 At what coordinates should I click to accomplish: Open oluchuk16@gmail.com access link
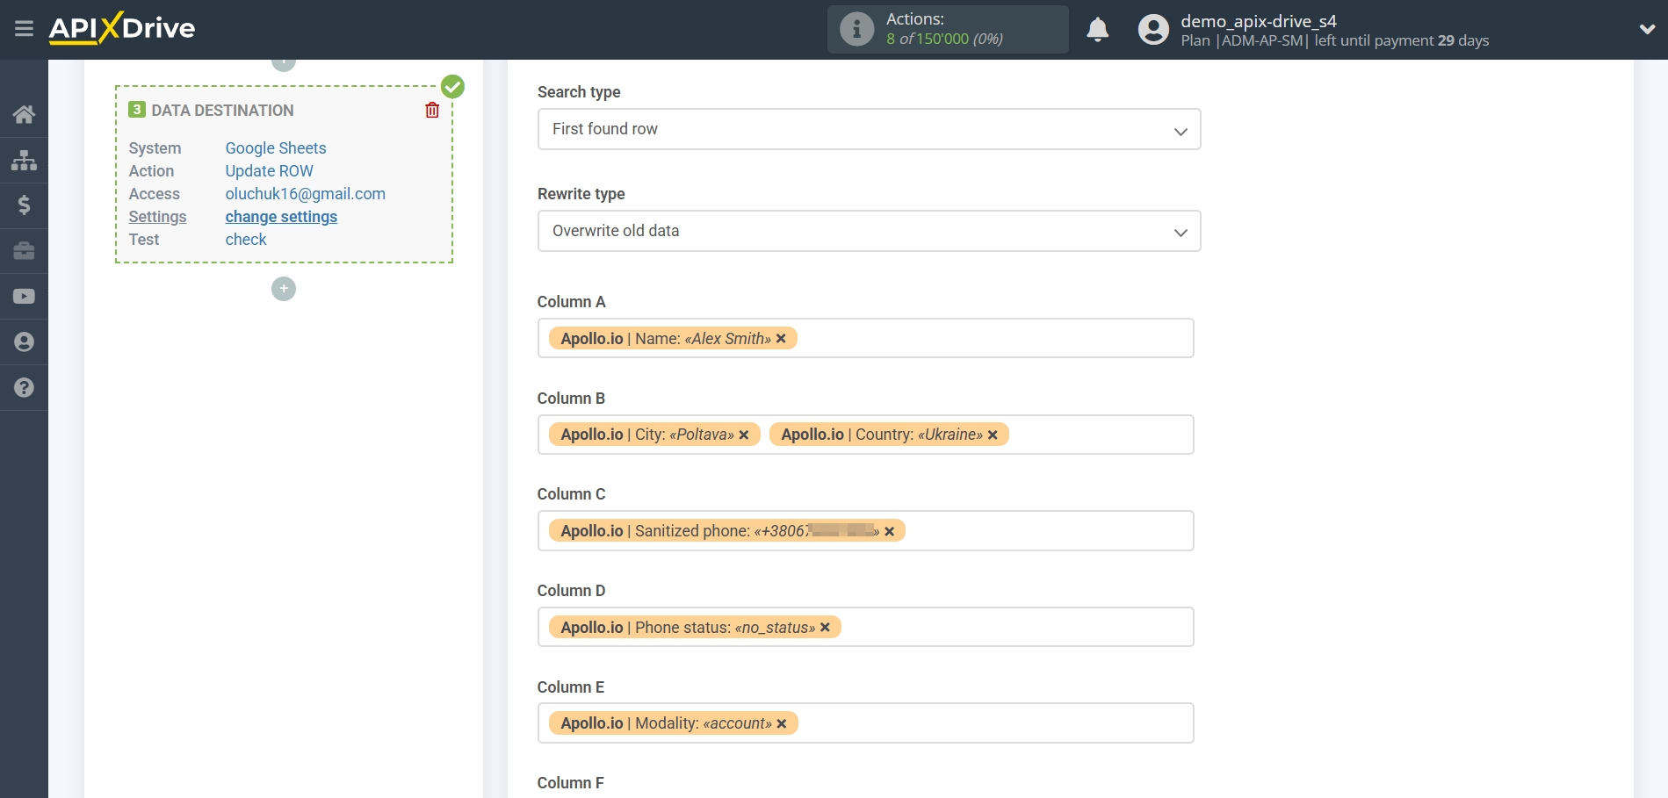tap(305, 194)
